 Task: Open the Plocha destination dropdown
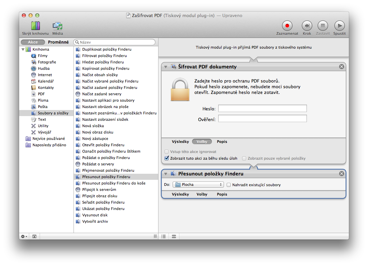198,184
